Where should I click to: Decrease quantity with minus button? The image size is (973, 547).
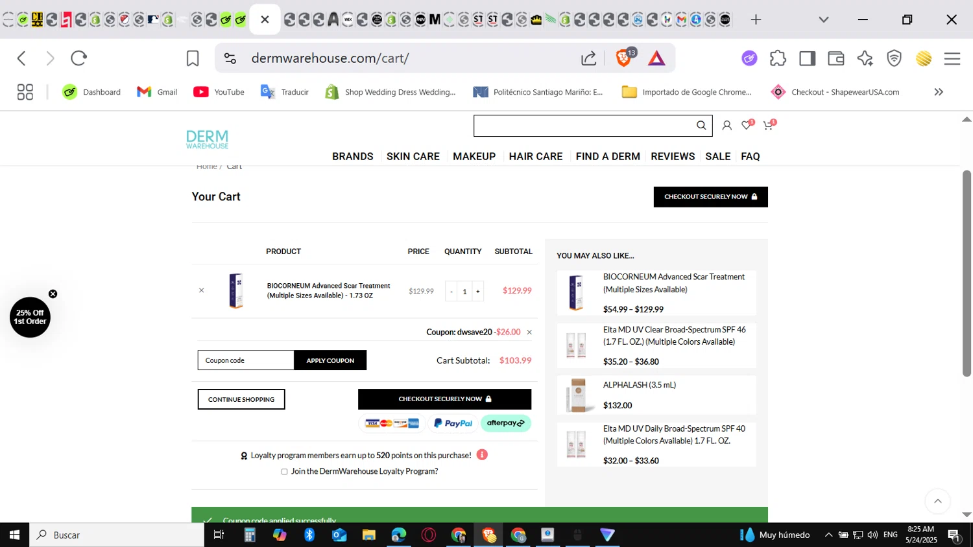point(451,292)
